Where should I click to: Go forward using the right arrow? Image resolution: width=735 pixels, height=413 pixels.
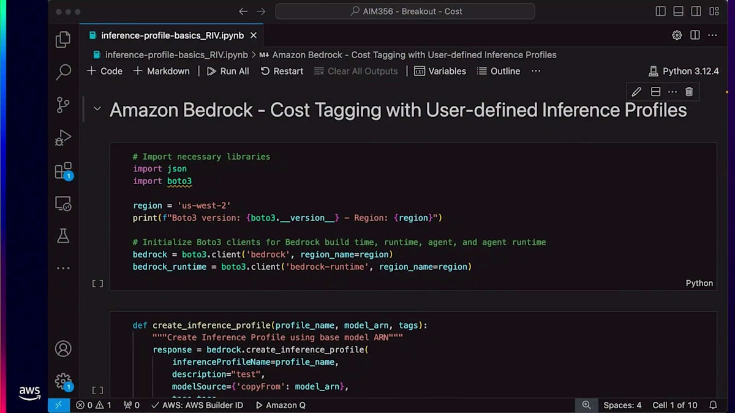point(261,11)
